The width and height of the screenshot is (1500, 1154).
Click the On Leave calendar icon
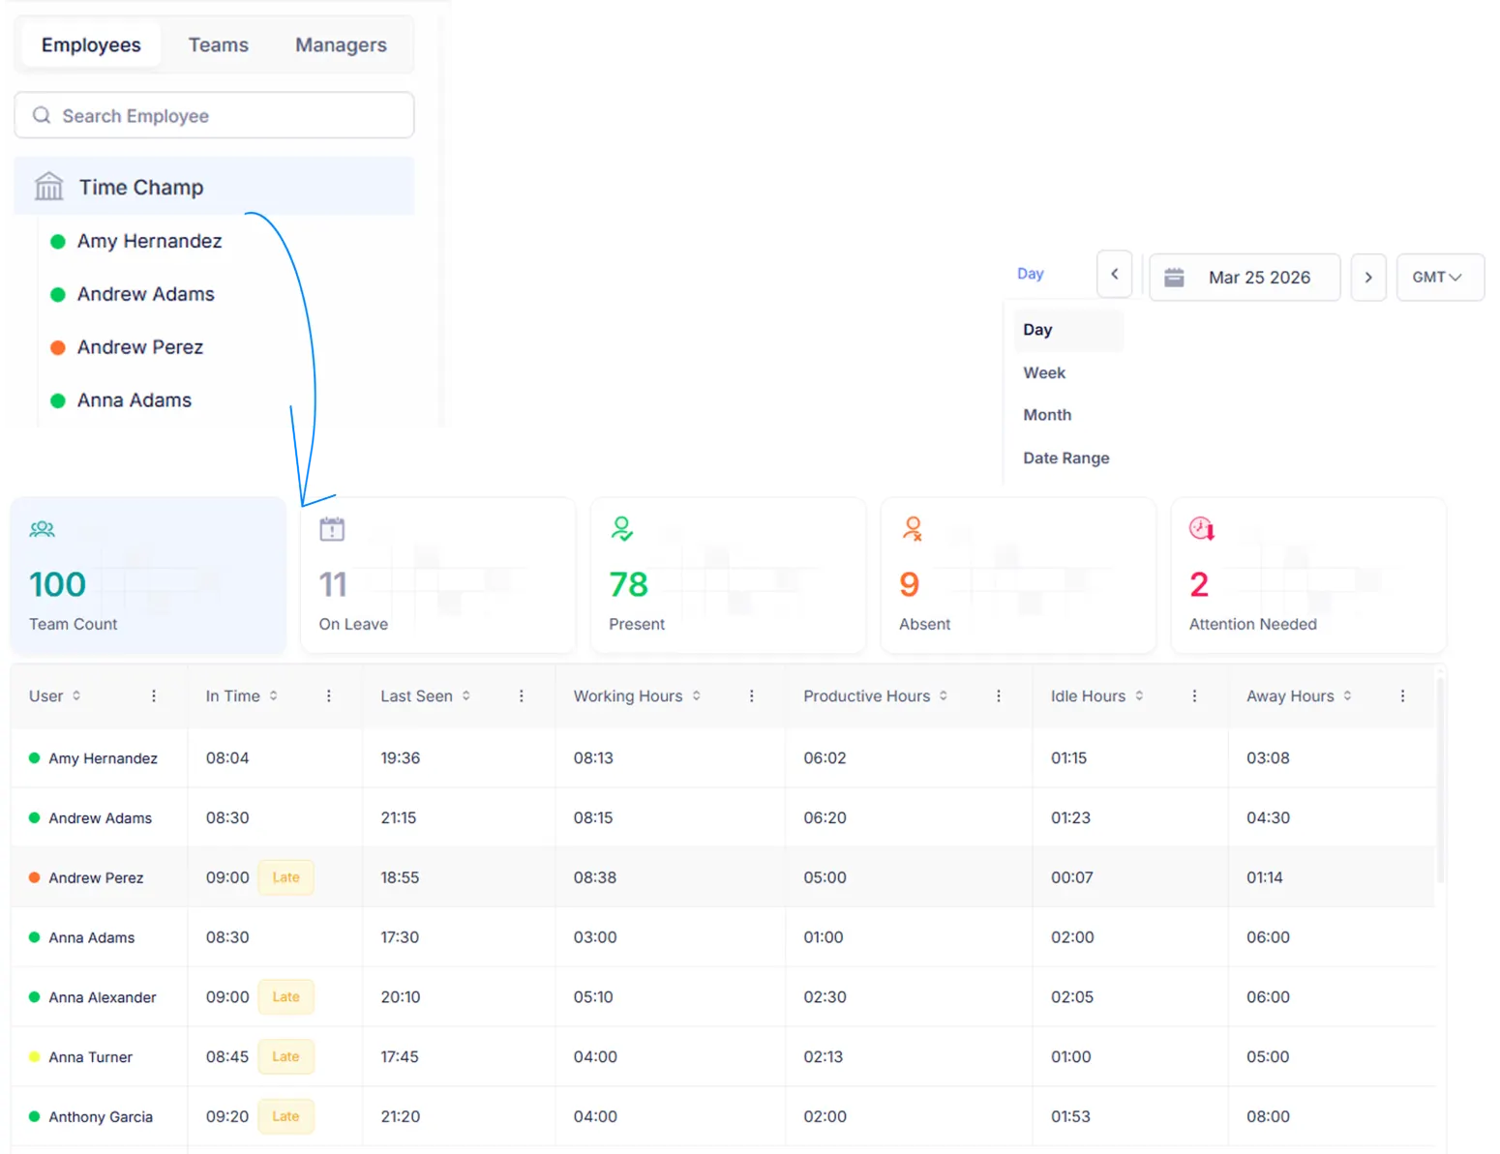point(331,528)
